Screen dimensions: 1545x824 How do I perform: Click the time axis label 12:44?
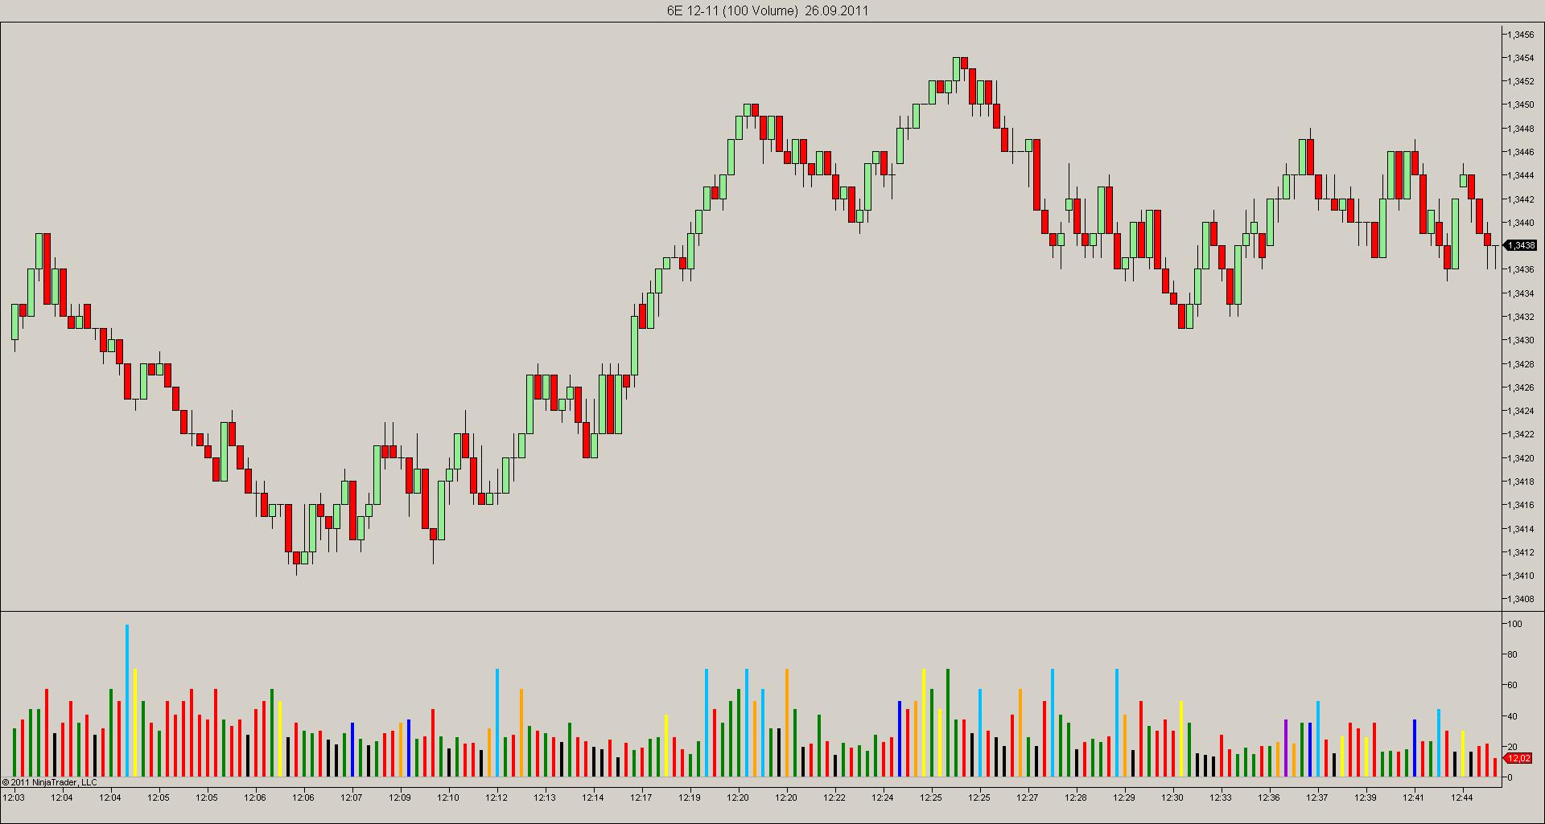coord(1462,797)
